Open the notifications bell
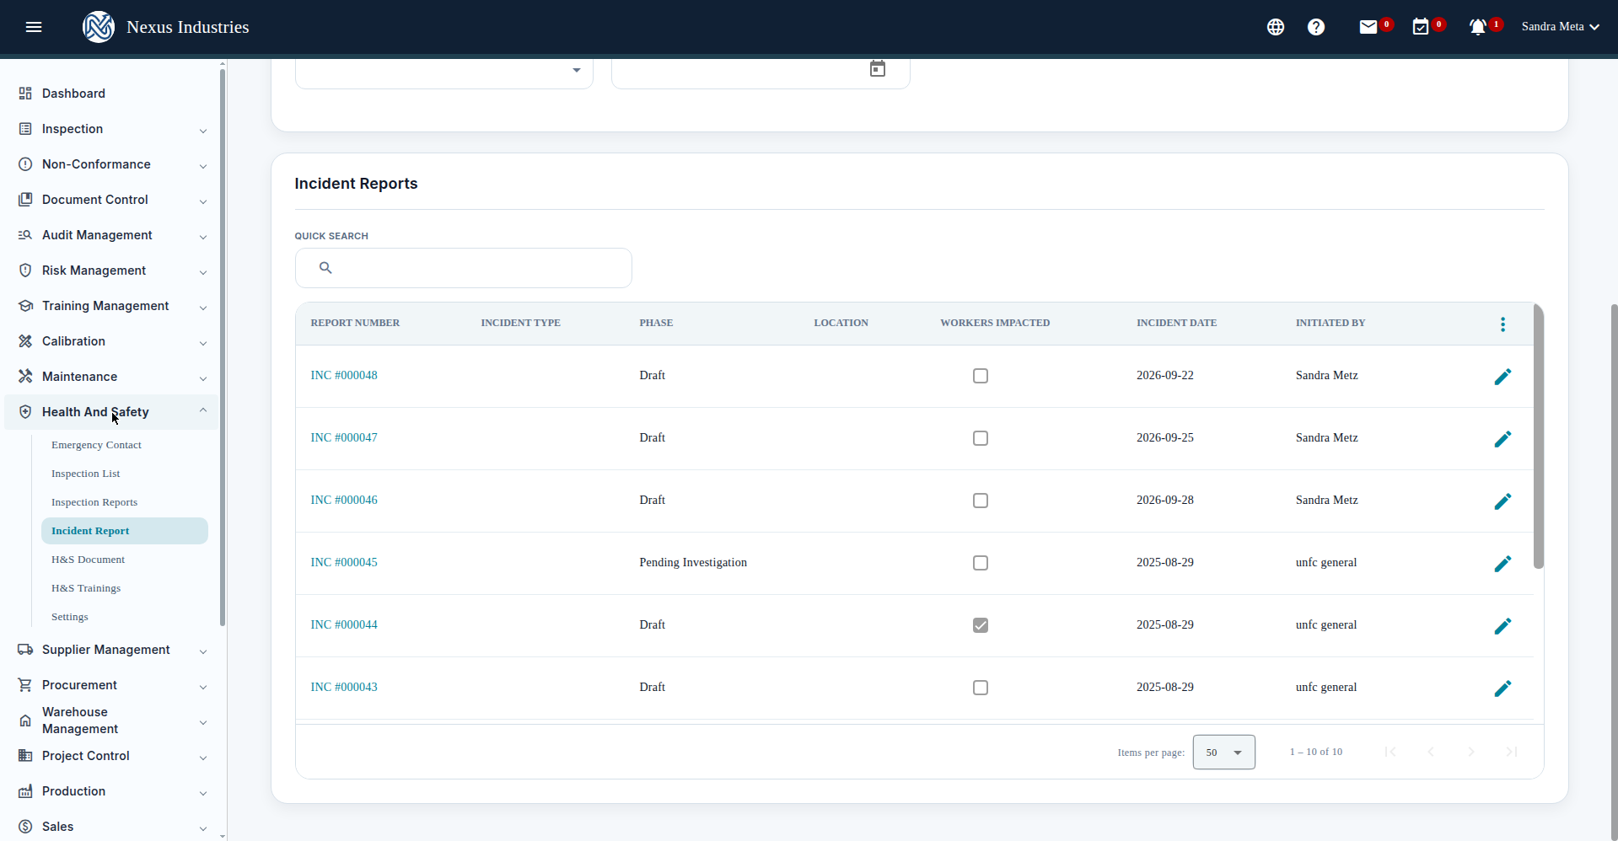This screenshot has height=841, width=1618. click(x=1478, y=27)
